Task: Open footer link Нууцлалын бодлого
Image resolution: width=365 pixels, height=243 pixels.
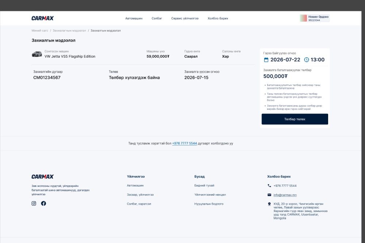Action: pos(209,204)
